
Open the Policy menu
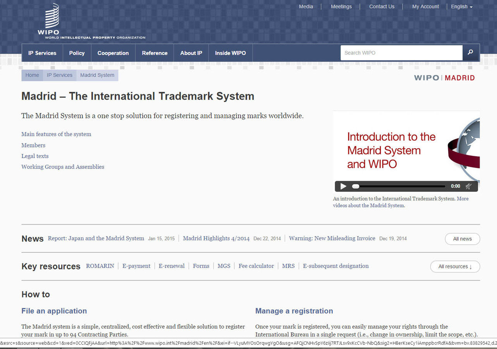(77, 53)
